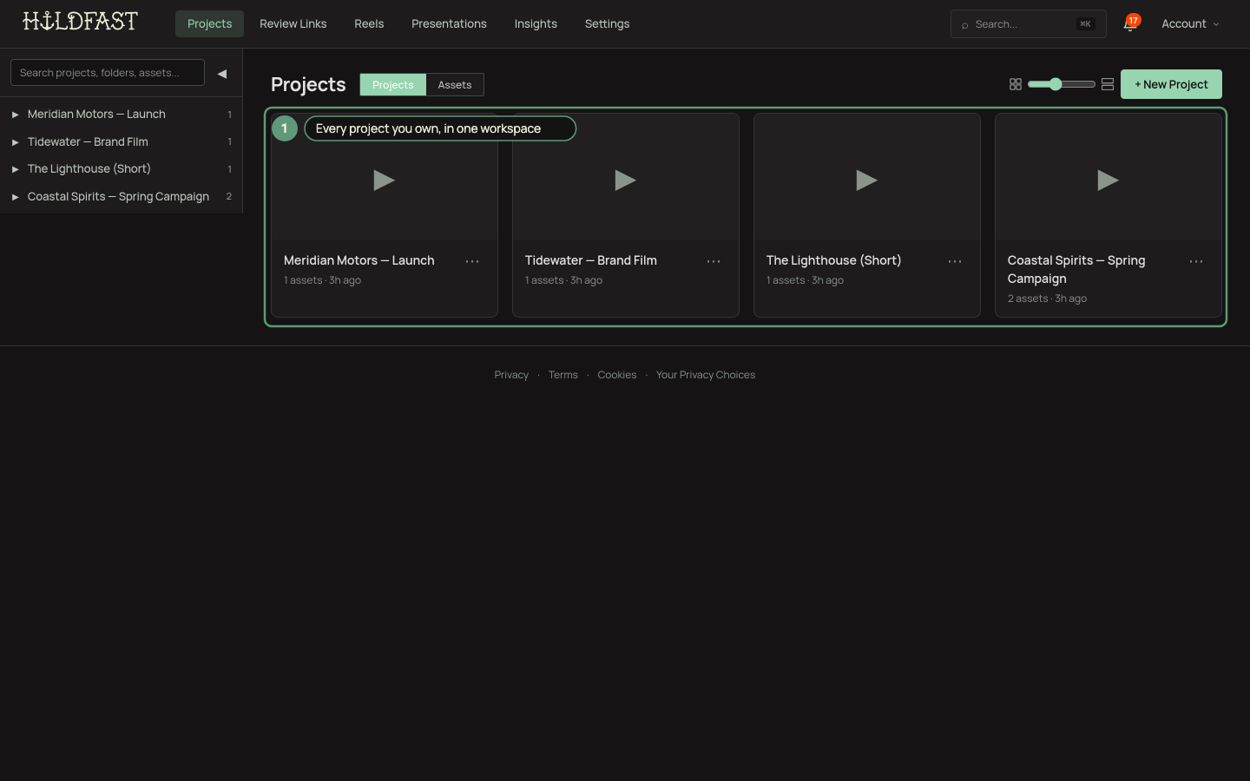
Task: Play the Meridian Motors — Launch thumbnail
Action: [x=385, y=180]
